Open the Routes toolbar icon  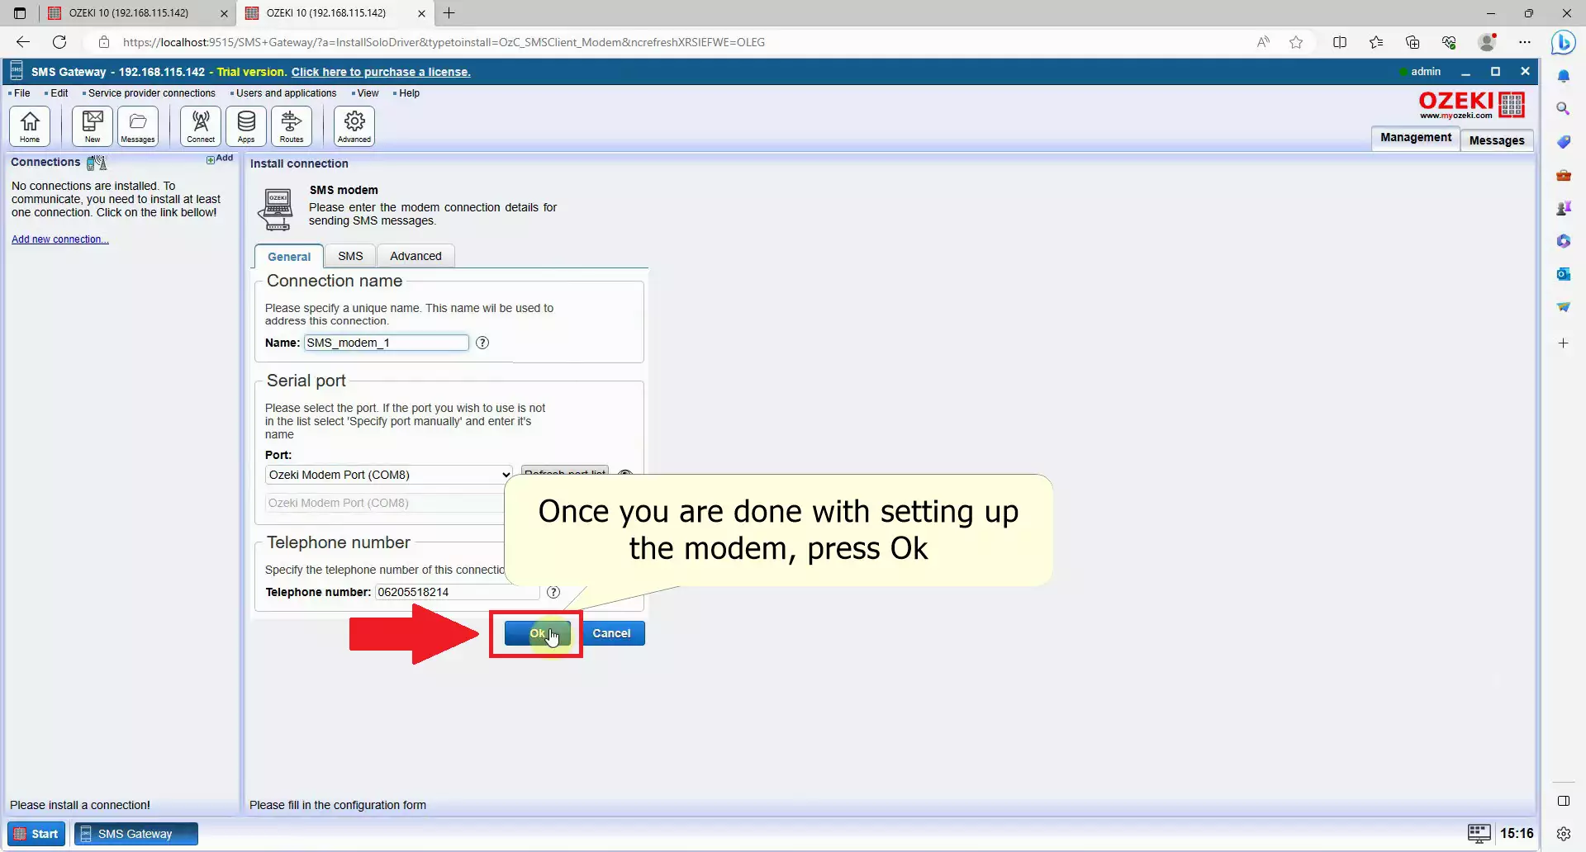292,126
